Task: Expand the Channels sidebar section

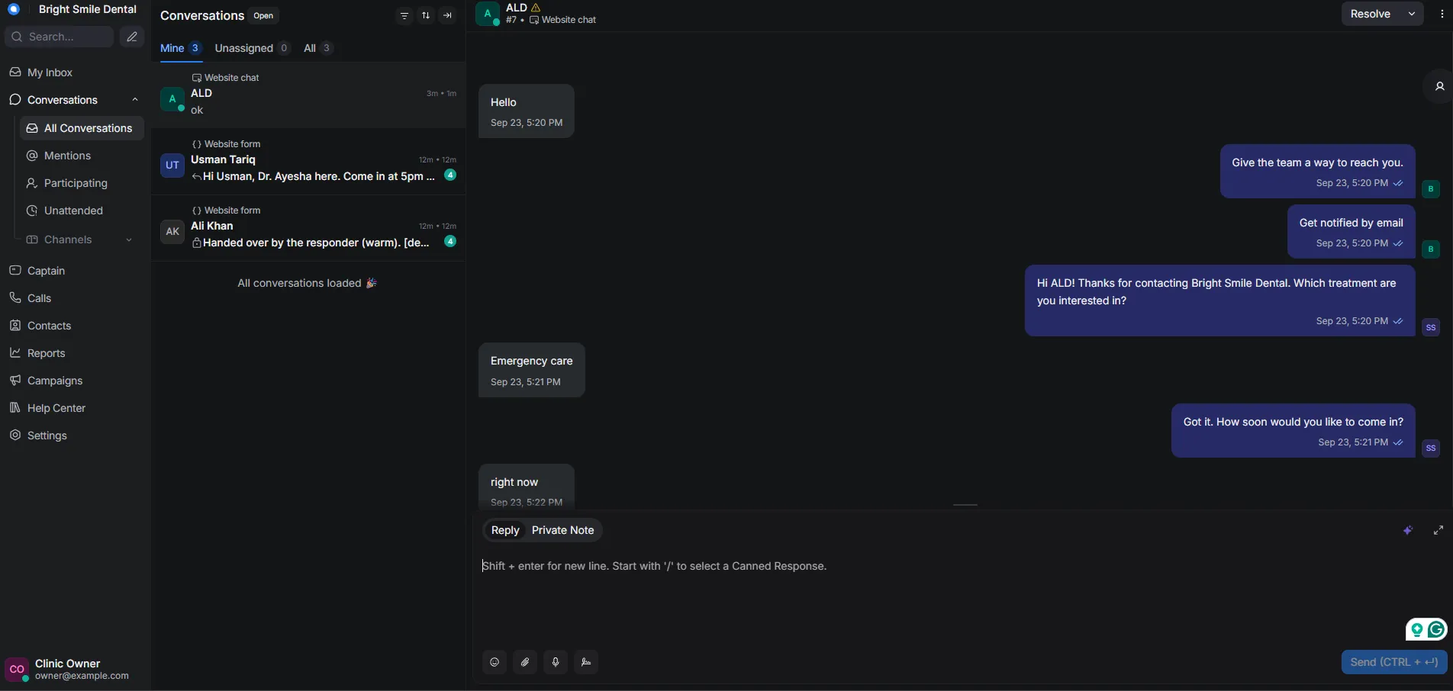Action: (x=128, y=239)
